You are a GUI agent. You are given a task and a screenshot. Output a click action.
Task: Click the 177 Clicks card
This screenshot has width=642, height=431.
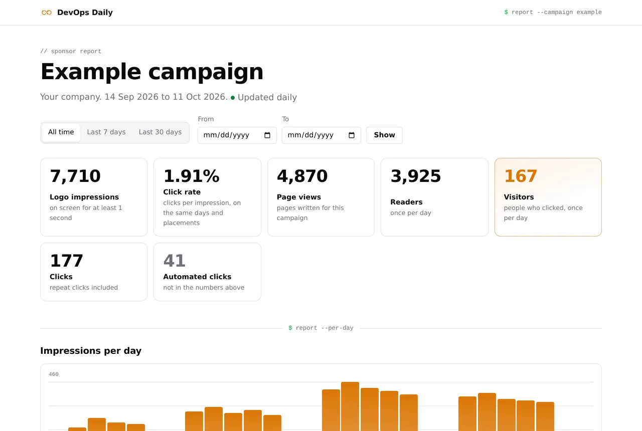(94, 272)
